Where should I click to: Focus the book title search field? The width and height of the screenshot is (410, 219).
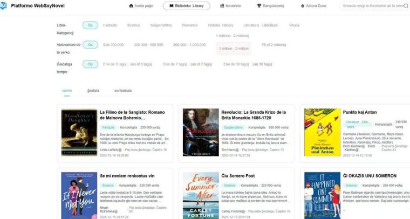pyautogui.click(x=372, y=6)
